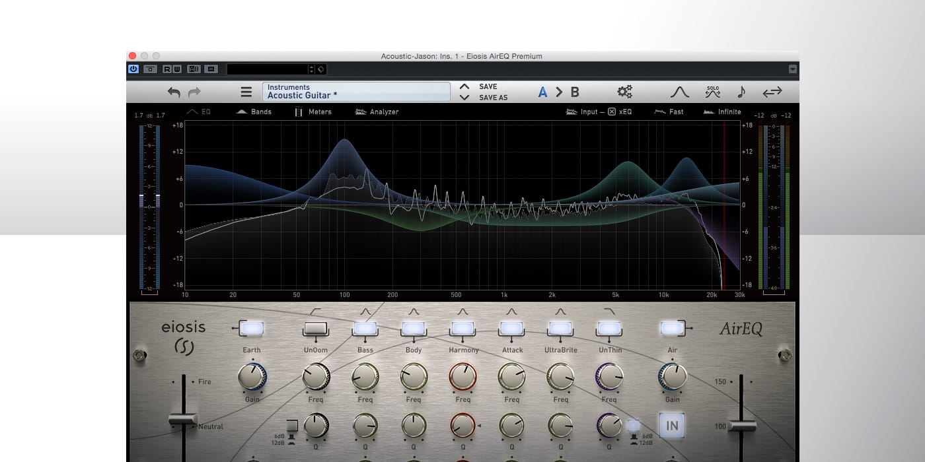Select the next preset with the down chevron
Viewport: 925px width, 462px height.
(x=464, y=98)
